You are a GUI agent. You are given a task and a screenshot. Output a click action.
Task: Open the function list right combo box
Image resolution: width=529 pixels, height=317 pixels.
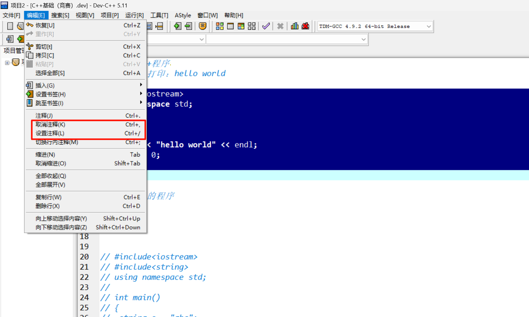pyautogui.click(x=287, y=40)
